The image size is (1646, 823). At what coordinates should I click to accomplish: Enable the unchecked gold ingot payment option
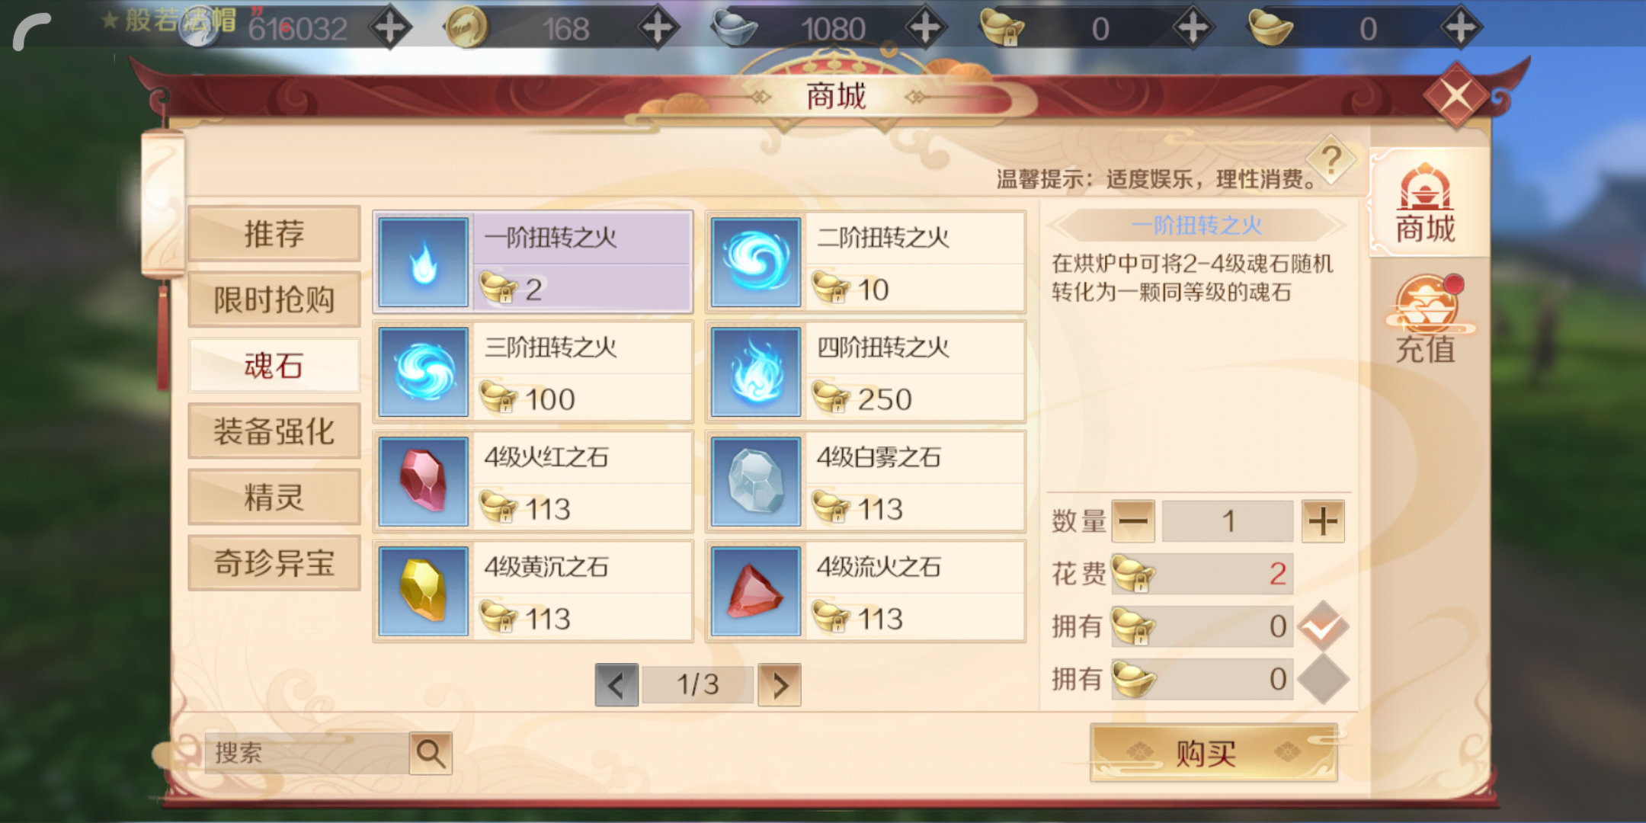pos(1323,679)
